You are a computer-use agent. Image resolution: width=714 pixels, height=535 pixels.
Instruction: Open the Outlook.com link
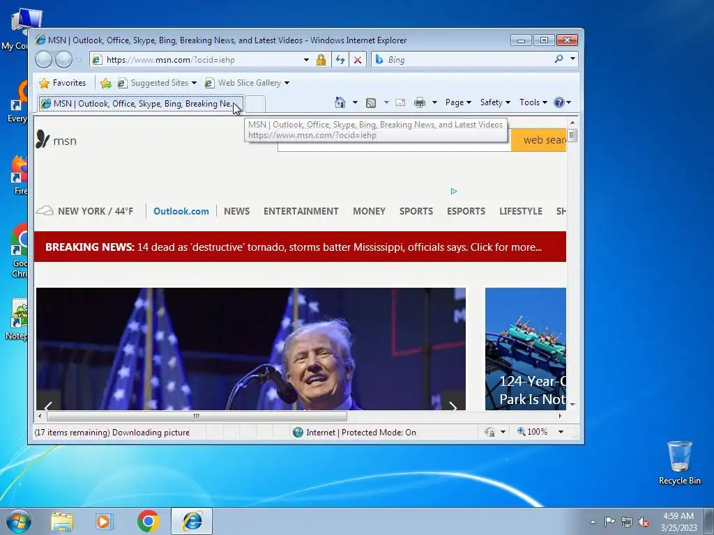181,211
